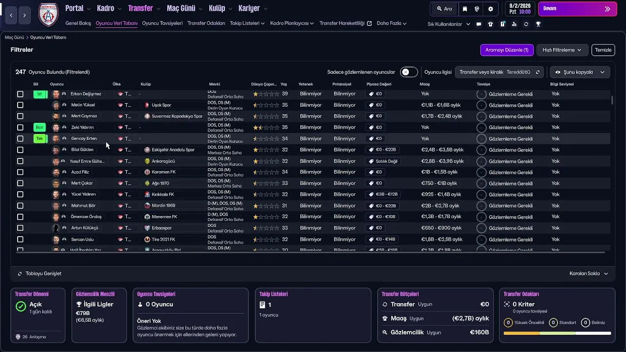Screen dimensions: 626x352
Task: Toggle Sadece gözlemlenen oyuncular switch
Action: pos(409,72)
